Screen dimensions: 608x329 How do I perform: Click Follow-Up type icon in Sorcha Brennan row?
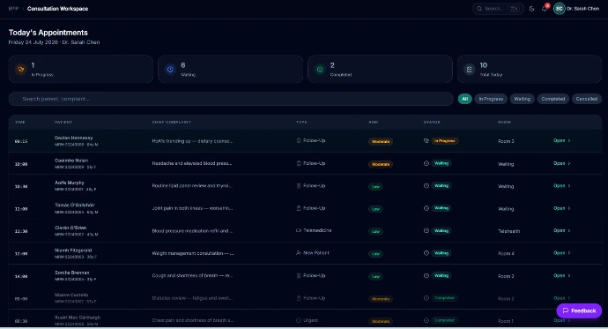[x=299, y=275]
